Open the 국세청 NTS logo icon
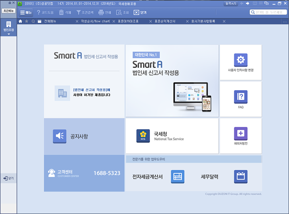Viewport: 289px width, 214px height. pyautogui.click(x=143, y=136)
